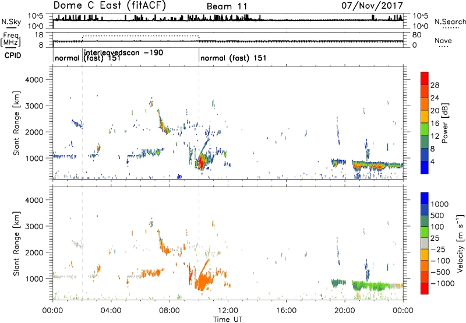Click the "08:00" time tick label
Viewport: 466px width, 323px height.
tap(170, 311)
